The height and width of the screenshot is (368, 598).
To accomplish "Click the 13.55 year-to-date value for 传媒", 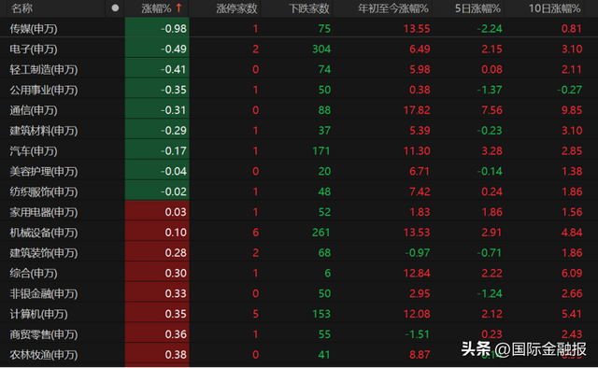I will (417, 29).
